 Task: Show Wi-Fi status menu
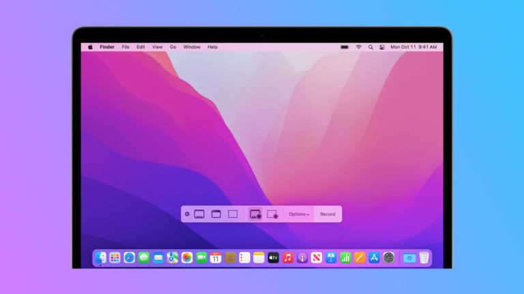359,47
